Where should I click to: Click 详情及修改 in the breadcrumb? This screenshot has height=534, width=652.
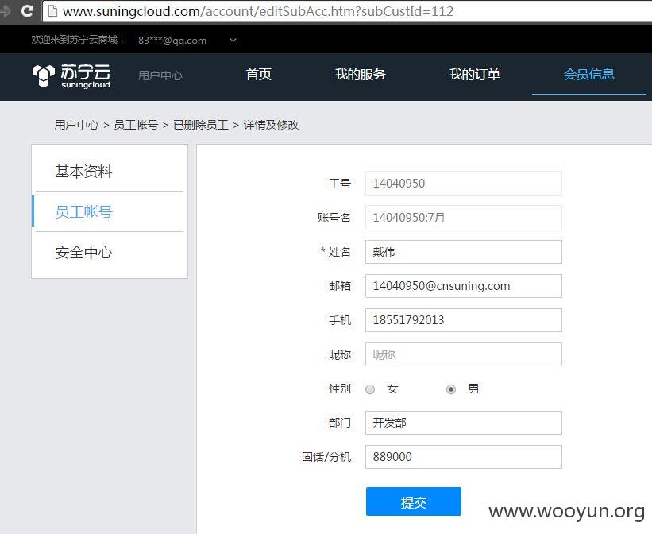271,125
